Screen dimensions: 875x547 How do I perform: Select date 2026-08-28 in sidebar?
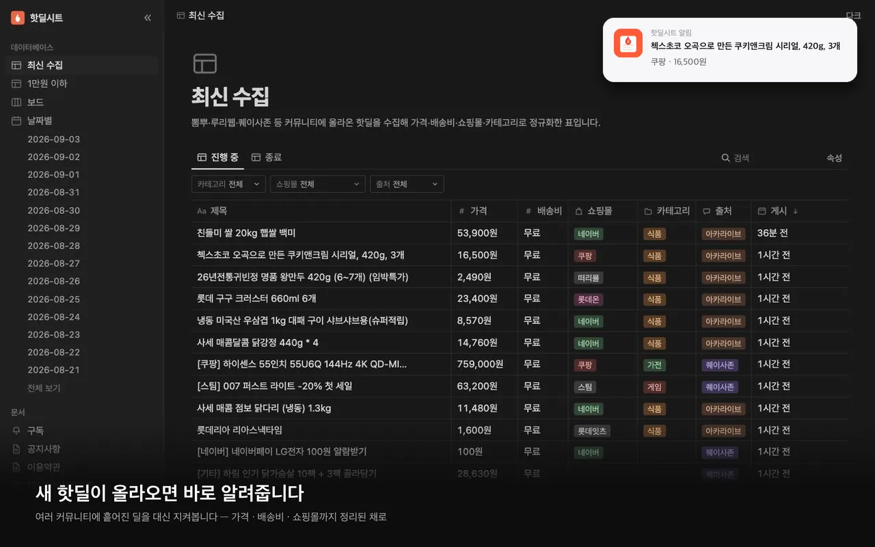(53, 245)
